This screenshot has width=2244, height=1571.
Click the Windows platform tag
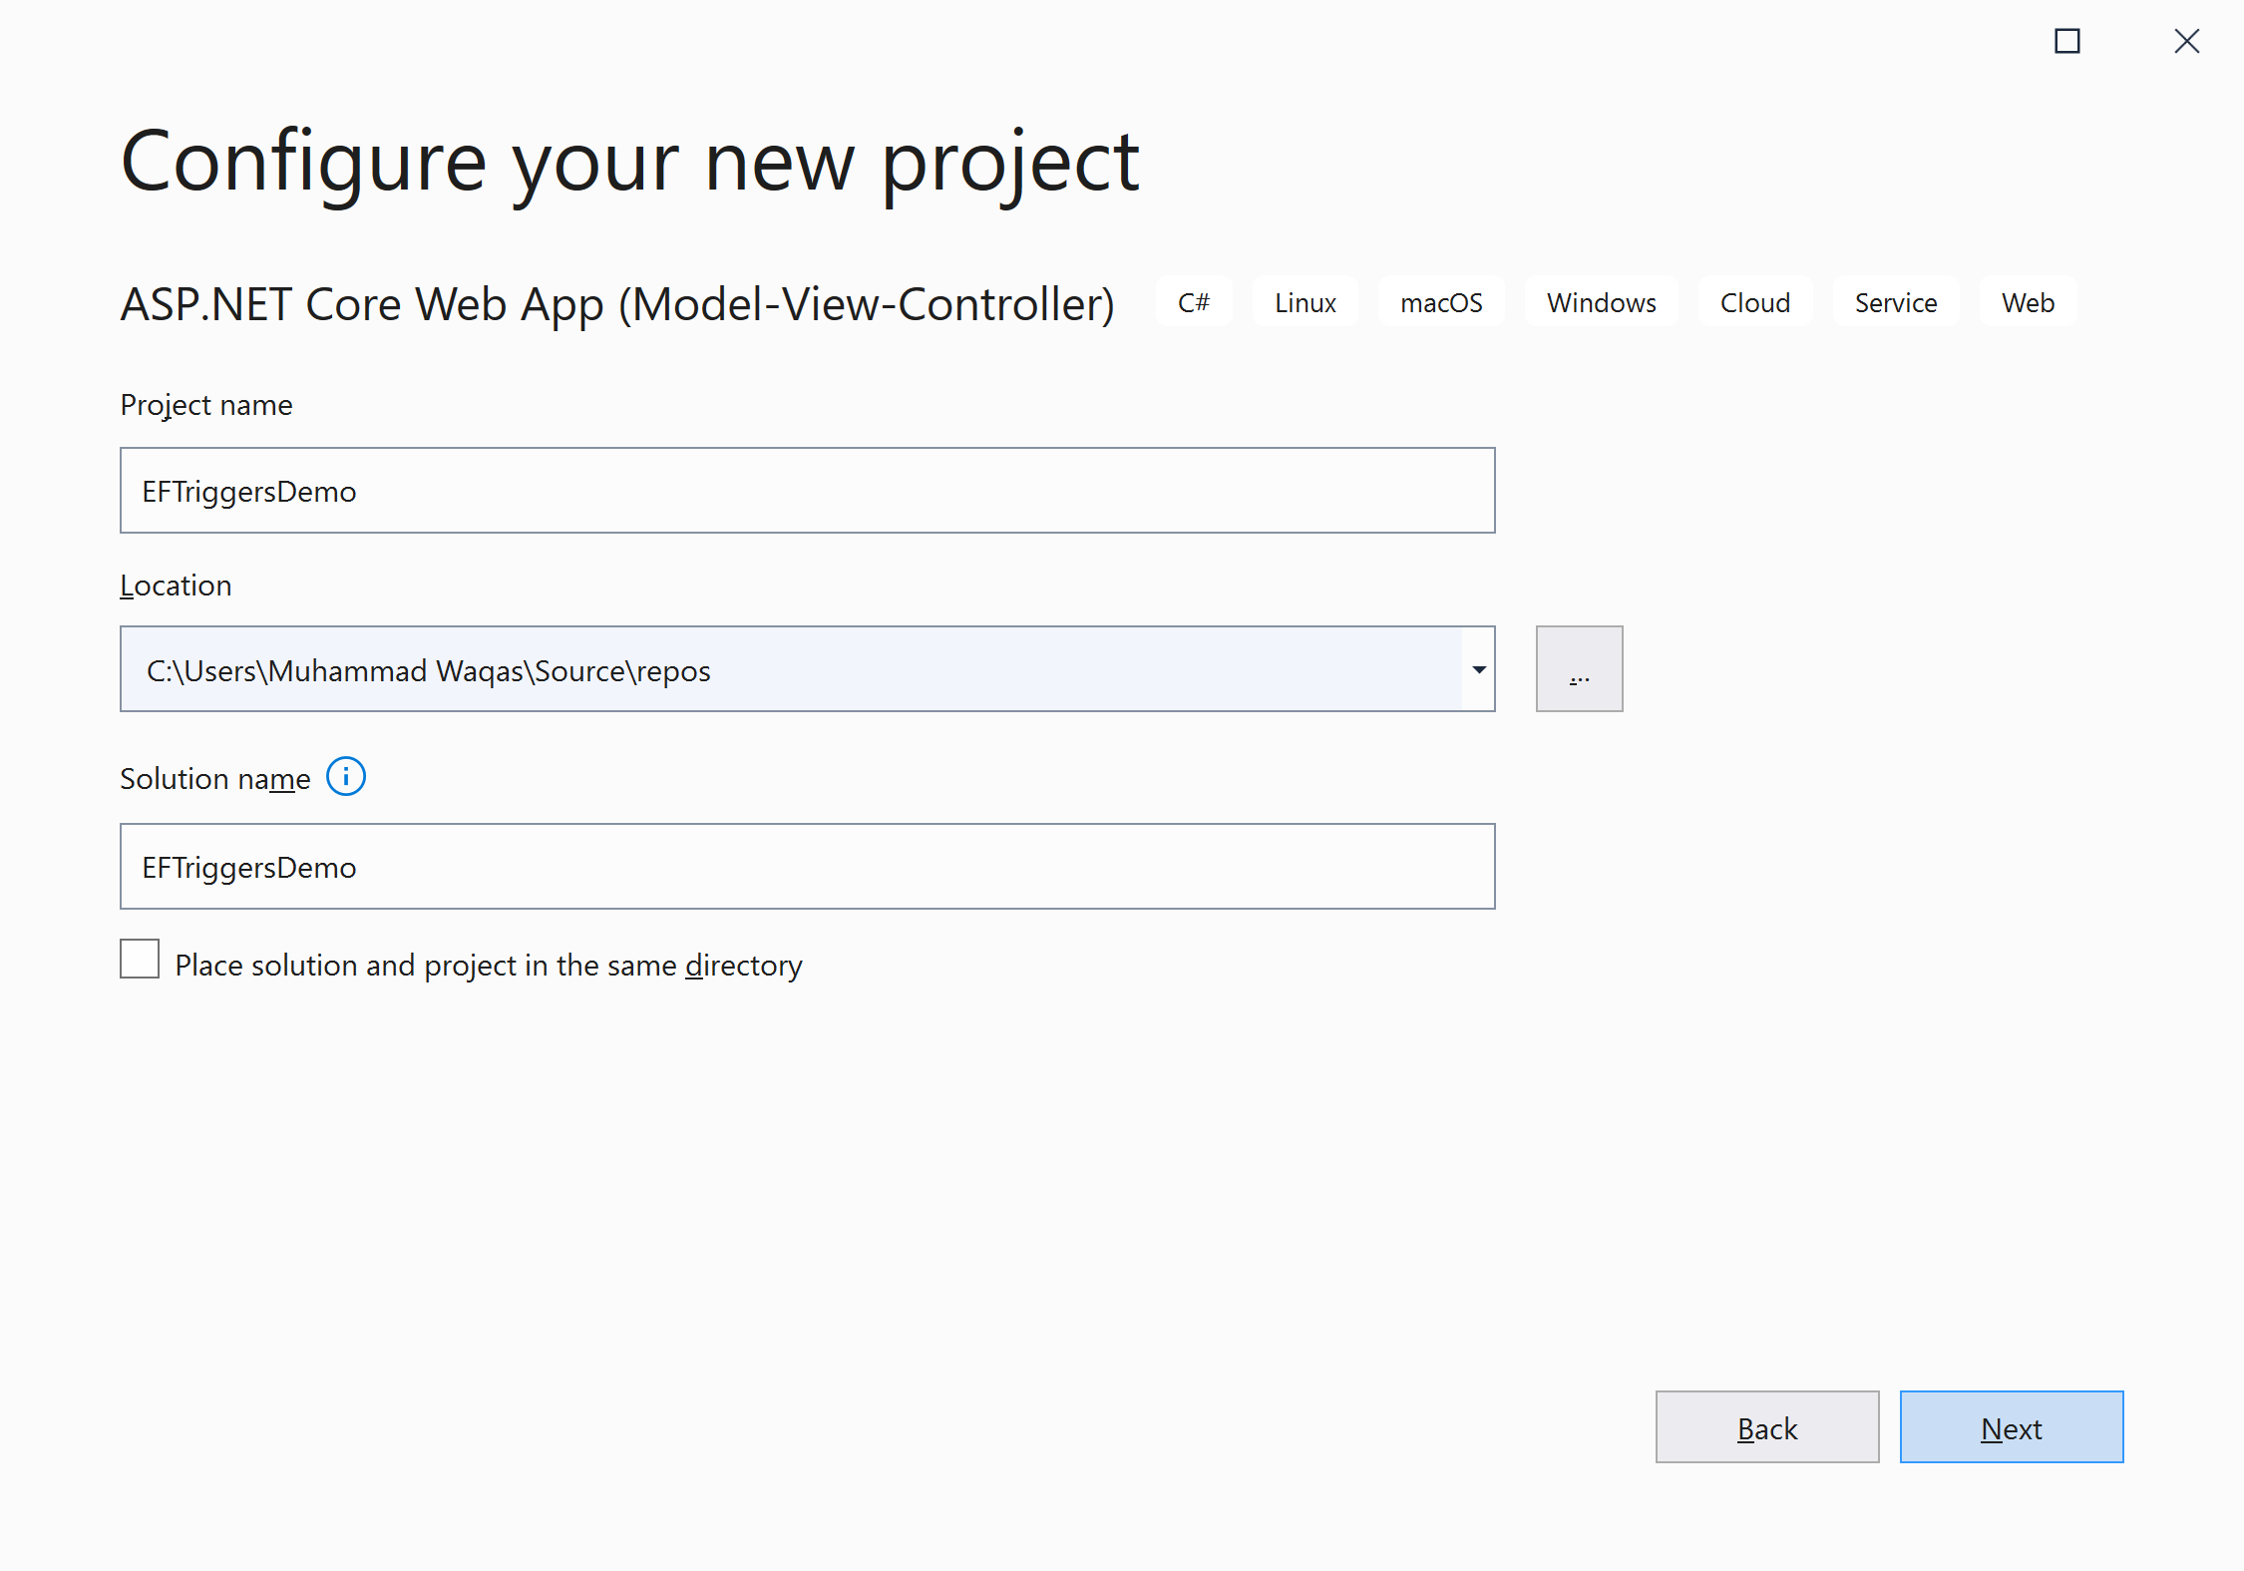click(1601, 302)
